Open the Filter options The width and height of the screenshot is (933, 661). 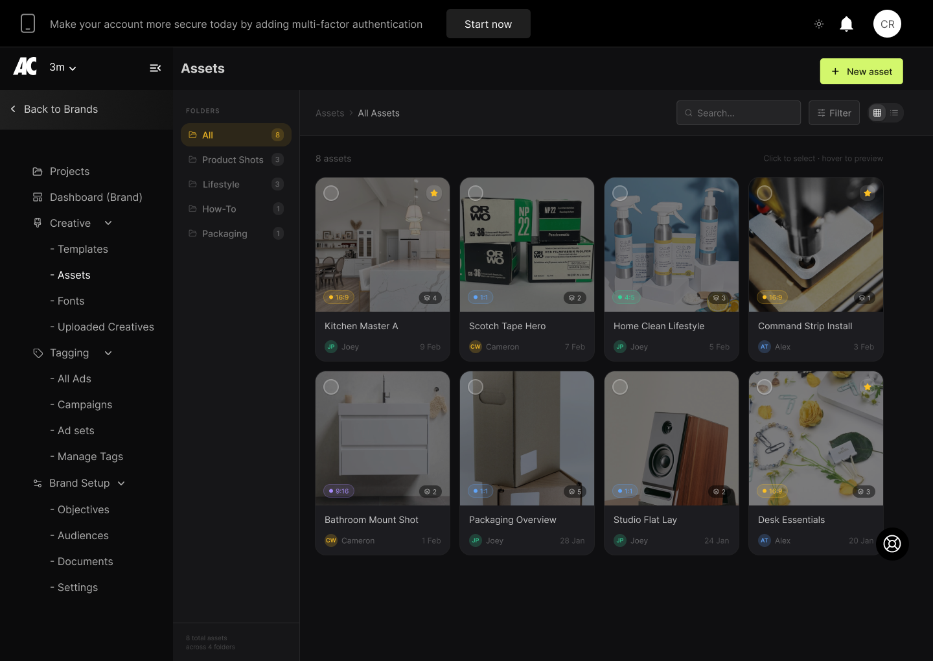(834, 113)
